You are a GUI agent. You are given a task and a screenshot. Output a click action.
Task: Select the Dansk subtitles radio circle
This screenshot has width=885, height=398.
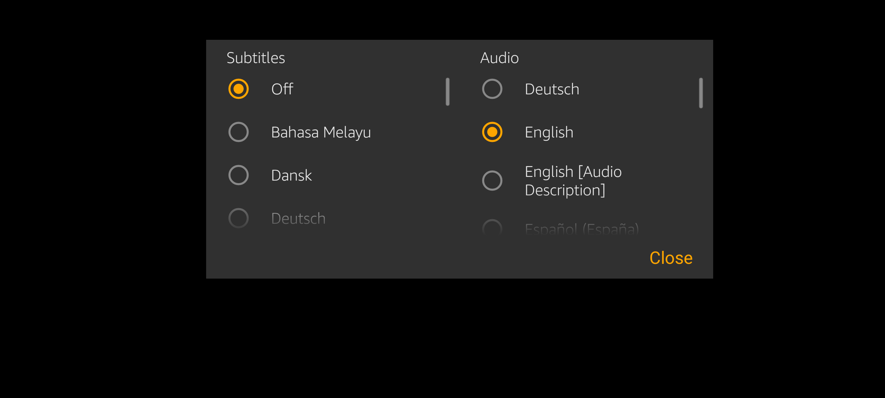(239, 175)
